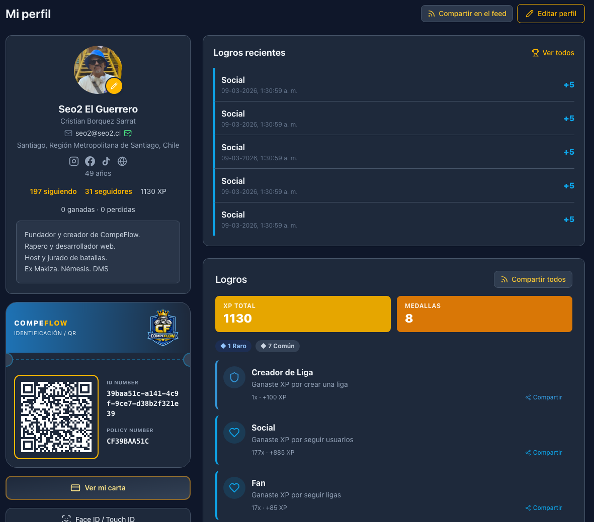Screen dimensions: 594x522
Task: Share the Creador de Liga achievement
Action: point(544,397)
